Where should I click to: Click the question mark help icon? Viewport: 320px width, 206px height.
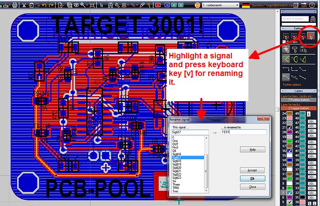tap(312, 5)
